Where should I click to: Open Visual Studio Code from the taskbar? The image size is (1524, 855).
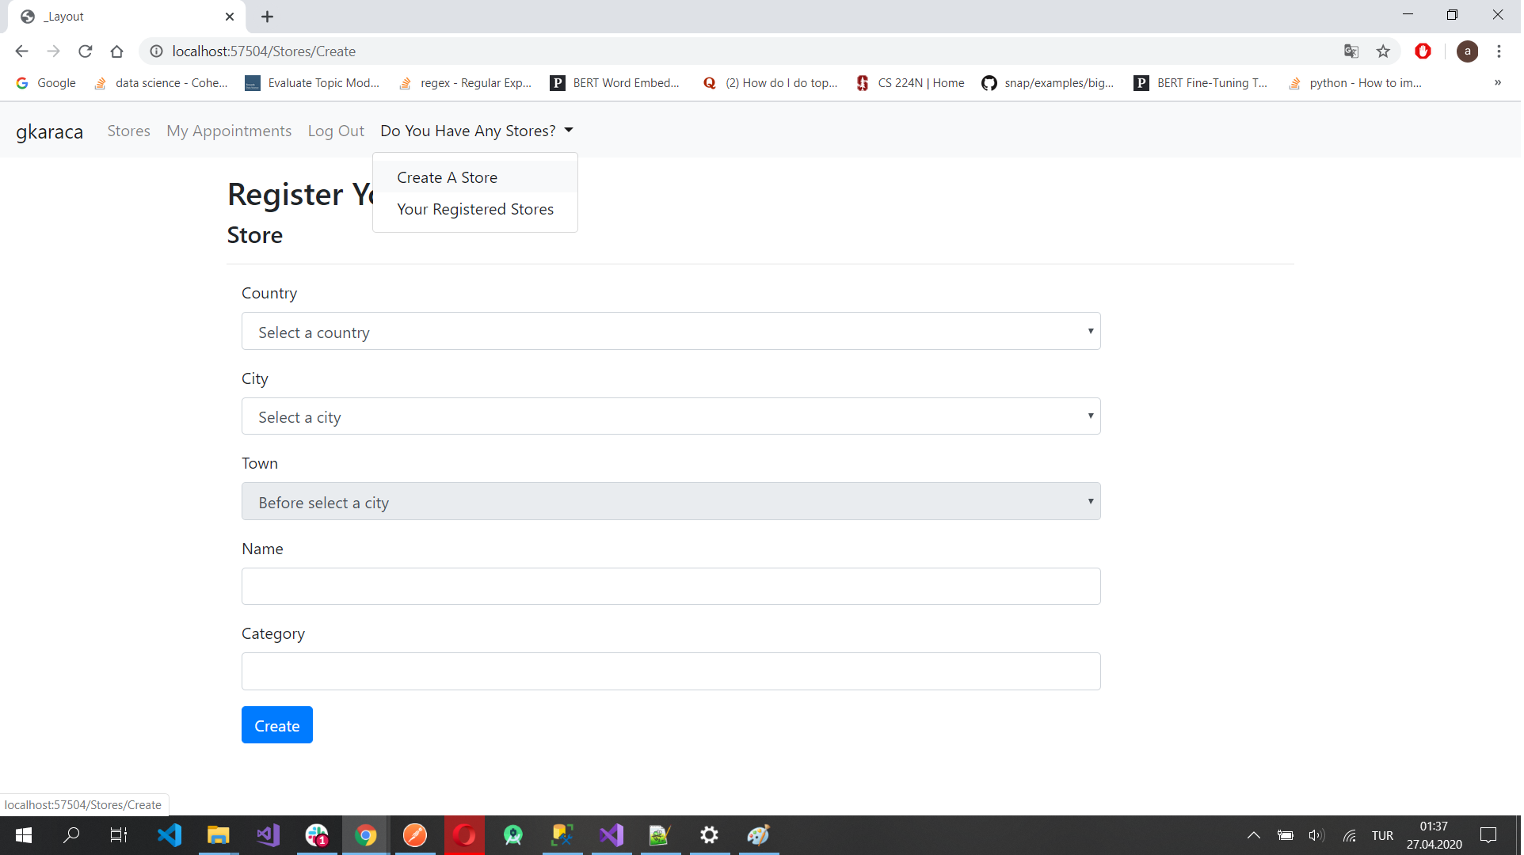170,835
